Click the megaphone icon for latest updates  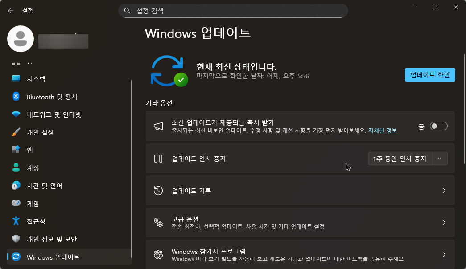[158, 126]
